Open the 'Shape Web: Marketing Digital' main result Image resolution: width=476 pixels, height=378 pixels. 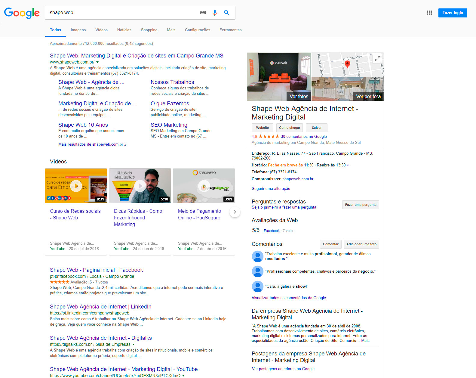(137, 56)
